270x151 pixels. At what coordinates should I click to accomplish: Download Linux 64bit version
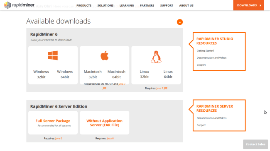click(168, 74)
